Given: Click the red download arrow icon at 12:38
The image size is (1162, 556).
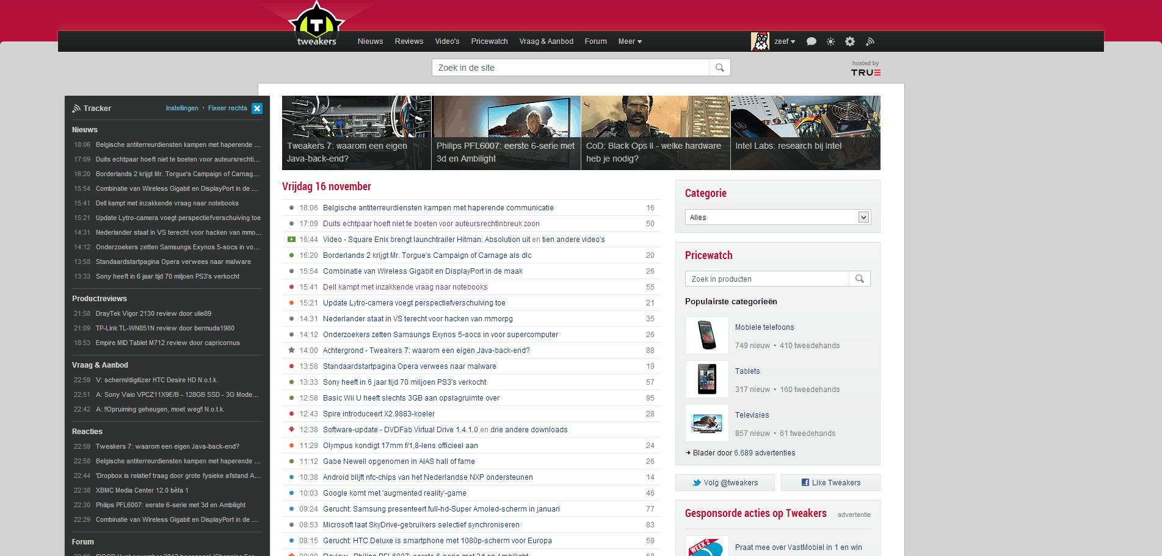Looking at the screenshot, I should point(291,430).
